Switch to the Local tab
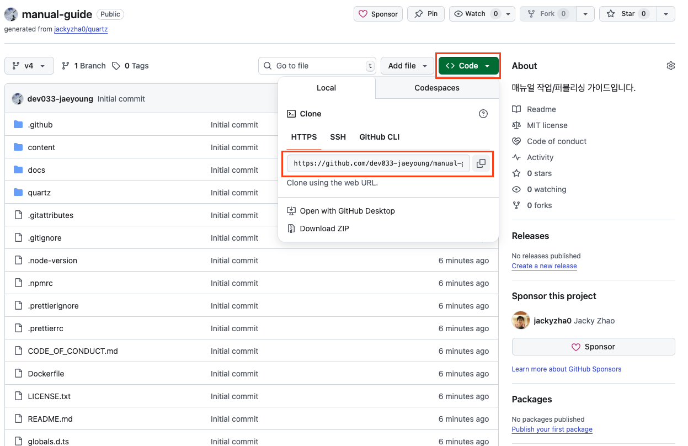688x446 pixels. (x=327, y=88)
